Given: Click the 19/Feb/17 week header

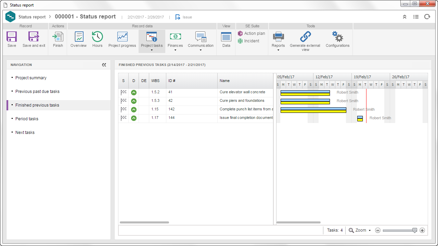Looking at the screenshot, I should coord(371,77).
